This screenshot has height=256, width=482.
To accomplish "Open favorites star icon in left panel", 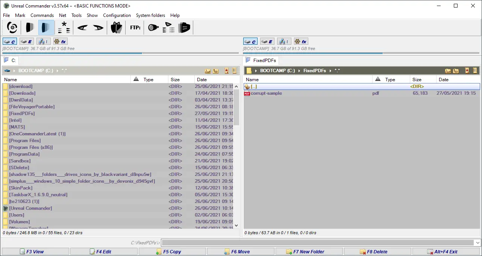I will pyautogui.click(x=226, y=71).
